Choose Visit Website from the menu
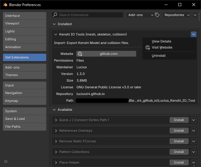The width and height of the screenshot is (201, 167). (169, 48)
